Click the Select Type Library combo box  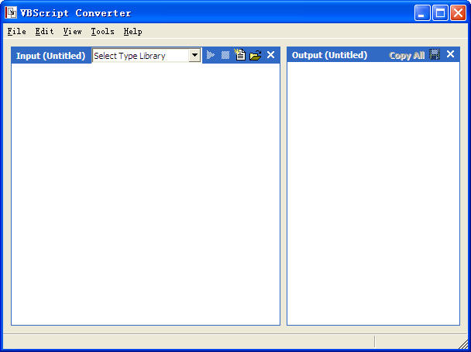coord(146,55)
